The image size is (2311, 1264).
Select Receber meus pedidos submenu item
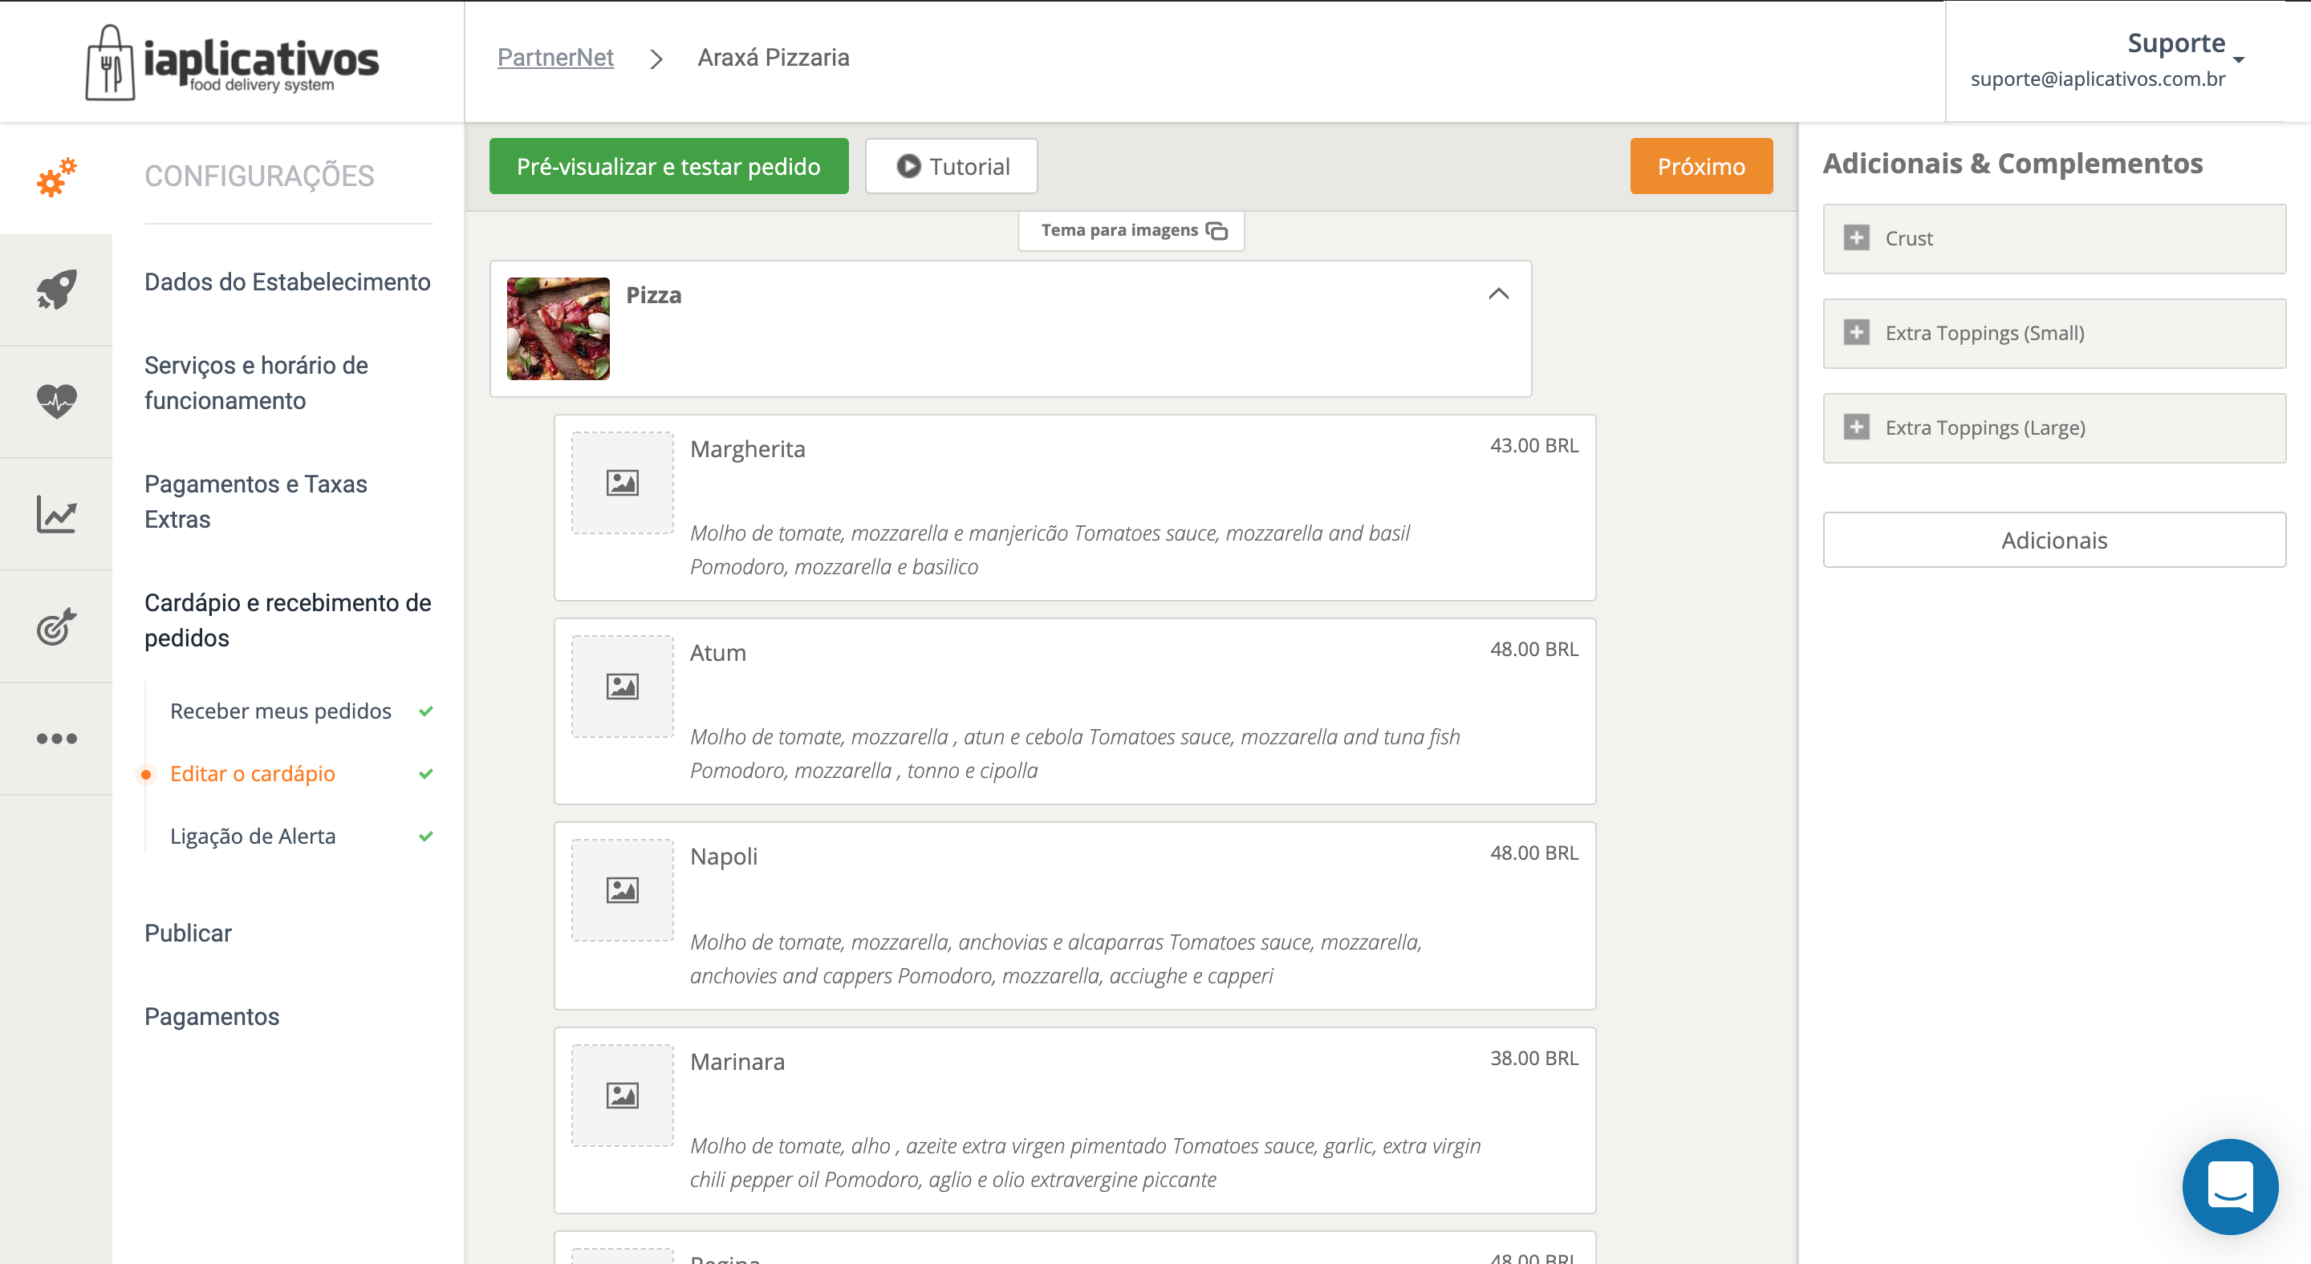click(281, 711)
